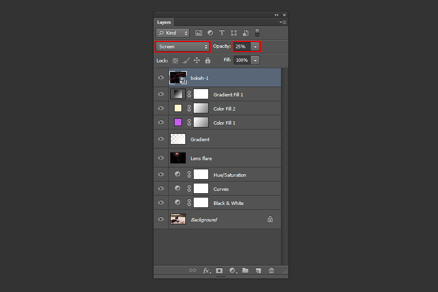Screen dimensions: 438x292
Task: Hide the Background layer
Action: click(x=160, y=219)
